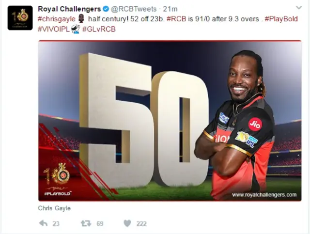Open the 50 half-century image

click(x=170, y=121)
